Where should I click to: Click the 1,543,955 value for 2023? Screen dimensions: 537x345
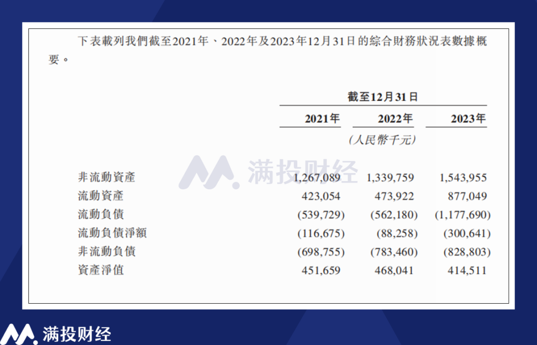463,177
